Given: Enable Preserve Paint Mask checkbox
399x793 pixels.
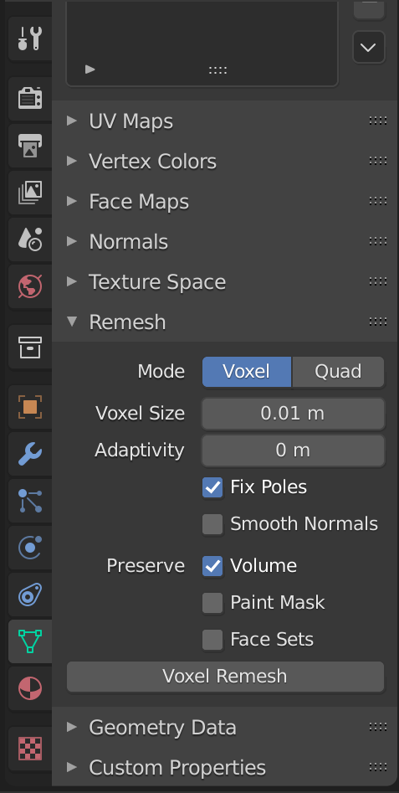Looking at the screenshot, I should click(212, 603).
